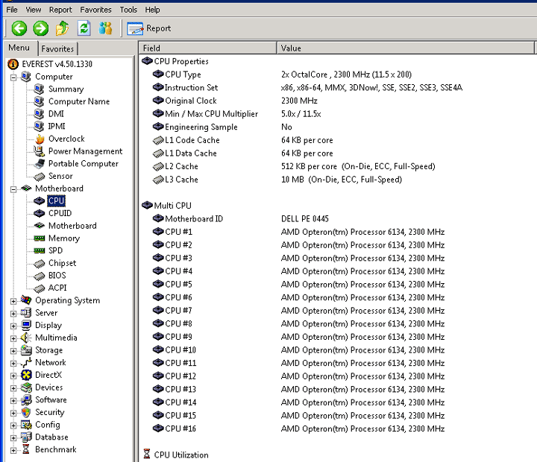Open the File menu

click(12, 10)
